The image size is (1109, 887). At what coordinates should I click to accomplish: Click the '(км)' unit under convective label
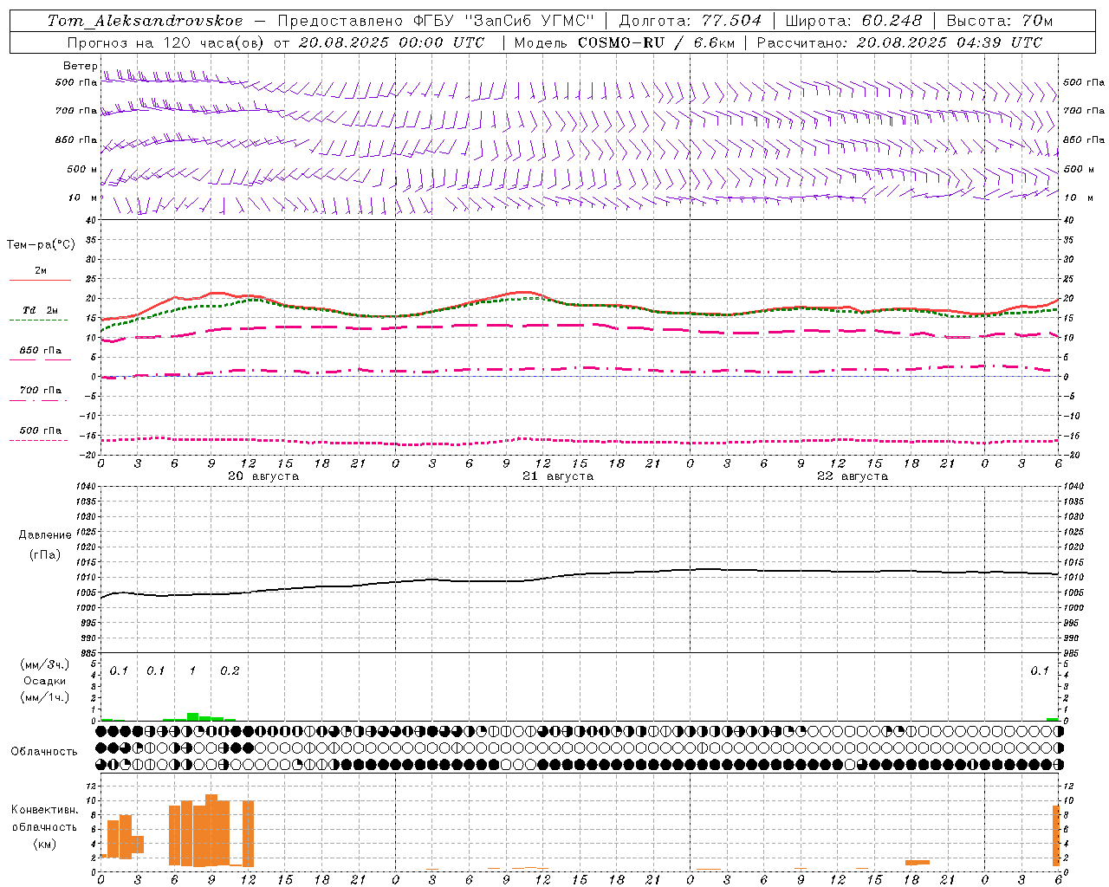[44, 845]
